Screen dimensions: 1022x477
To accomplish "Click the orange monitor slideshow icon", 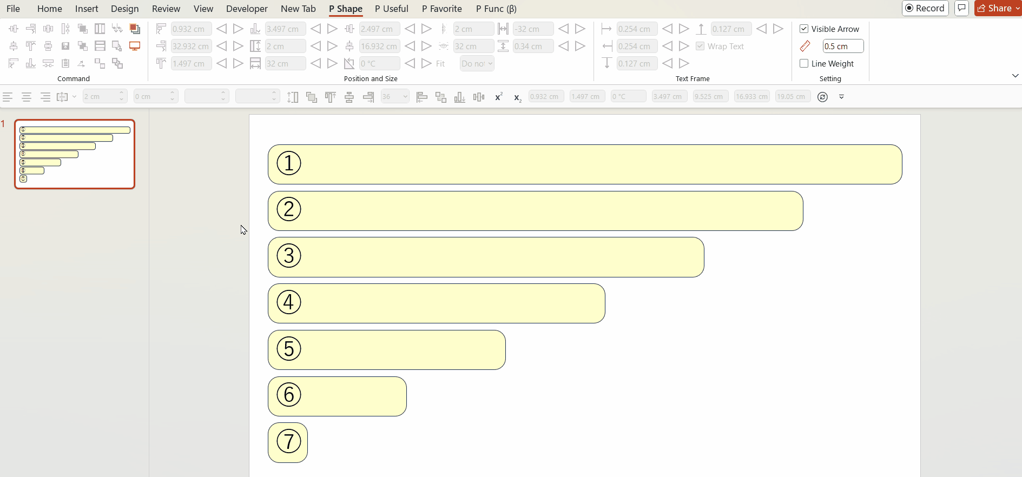I will click(135, 46).
